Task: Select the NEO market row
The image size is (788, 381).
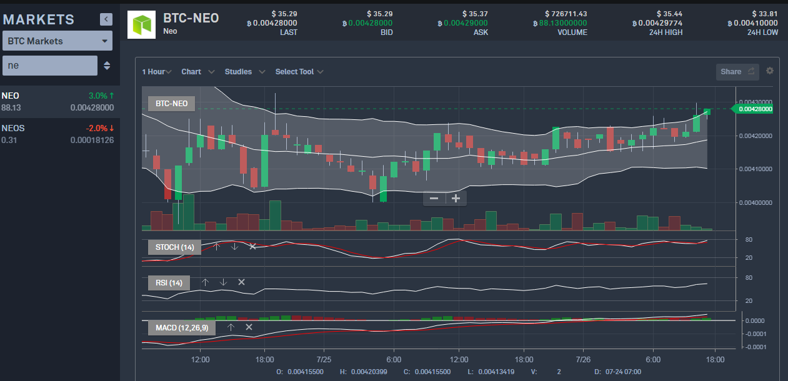Action: [x=60, y=102]
